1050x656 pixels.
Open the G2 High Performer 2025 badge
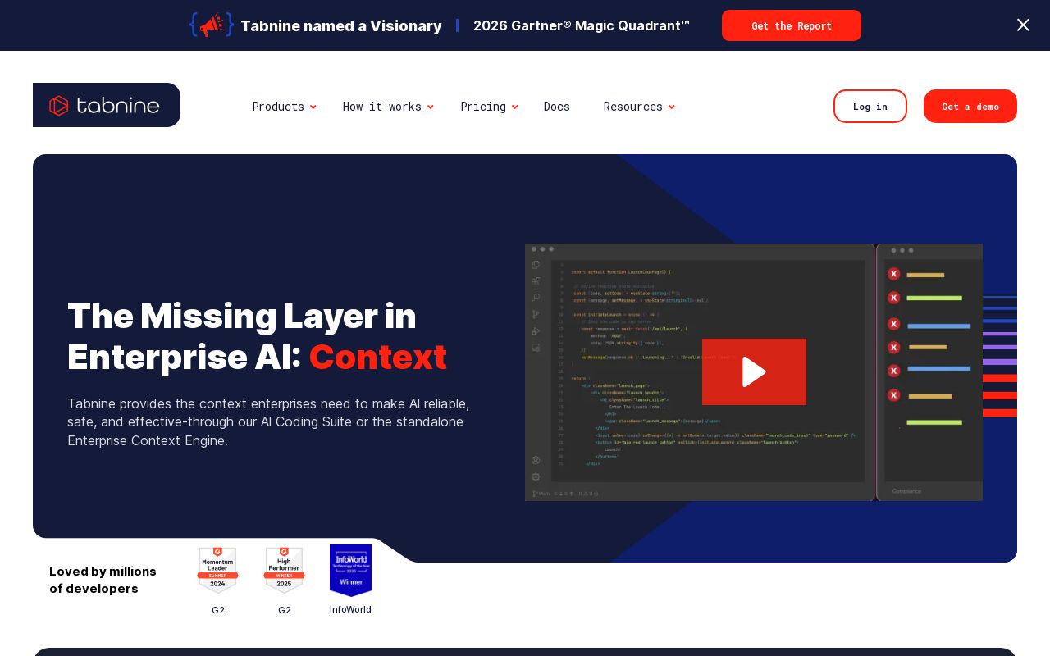click(284, 571)
